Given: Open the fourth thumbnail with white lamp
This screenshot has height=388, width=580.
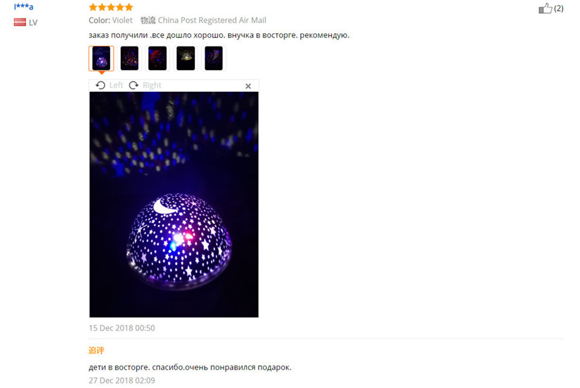Looking at the screenshot, I should [x=185, y=58].
